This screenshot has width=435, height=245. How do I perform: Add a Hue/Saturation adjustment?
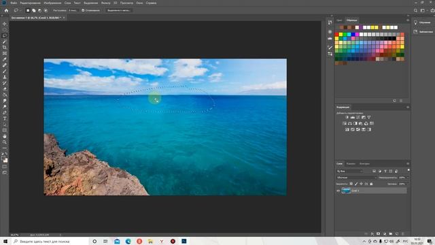345,123
